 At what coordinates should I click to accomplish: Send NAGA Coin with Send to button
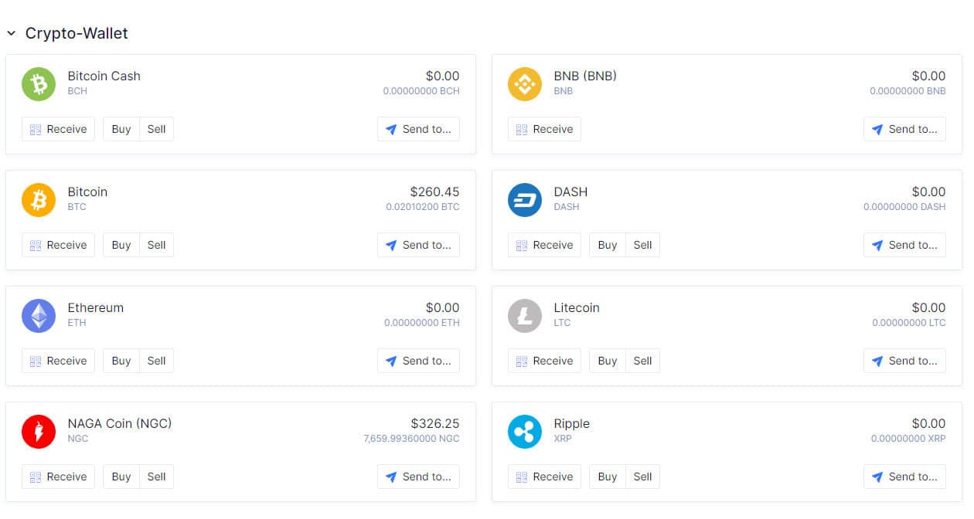coord(418,477)
